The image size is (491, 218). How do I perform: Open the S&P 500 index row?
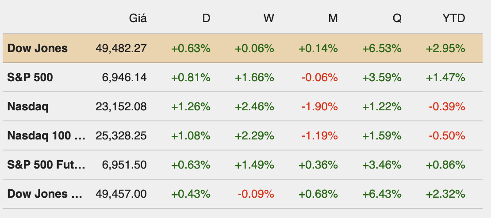click(x=30, y=77)
